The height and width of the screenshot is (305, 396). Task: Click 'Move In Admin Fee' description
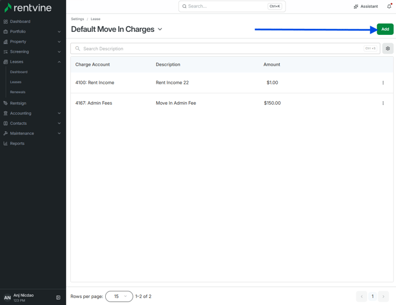[x=176, y=103]
